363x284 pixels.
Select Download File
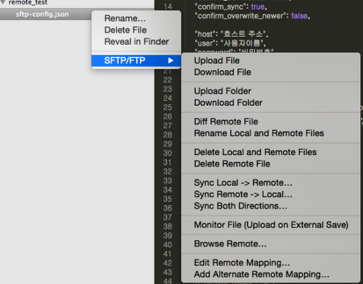[x=271, y=72]
